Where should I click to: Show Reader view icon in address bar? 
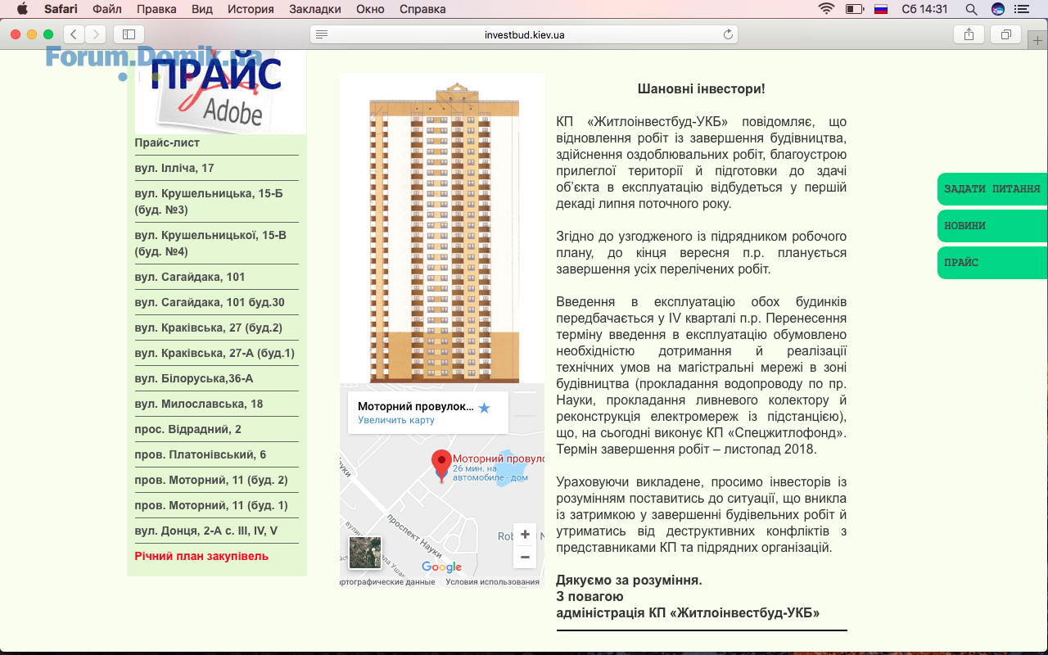322,34
